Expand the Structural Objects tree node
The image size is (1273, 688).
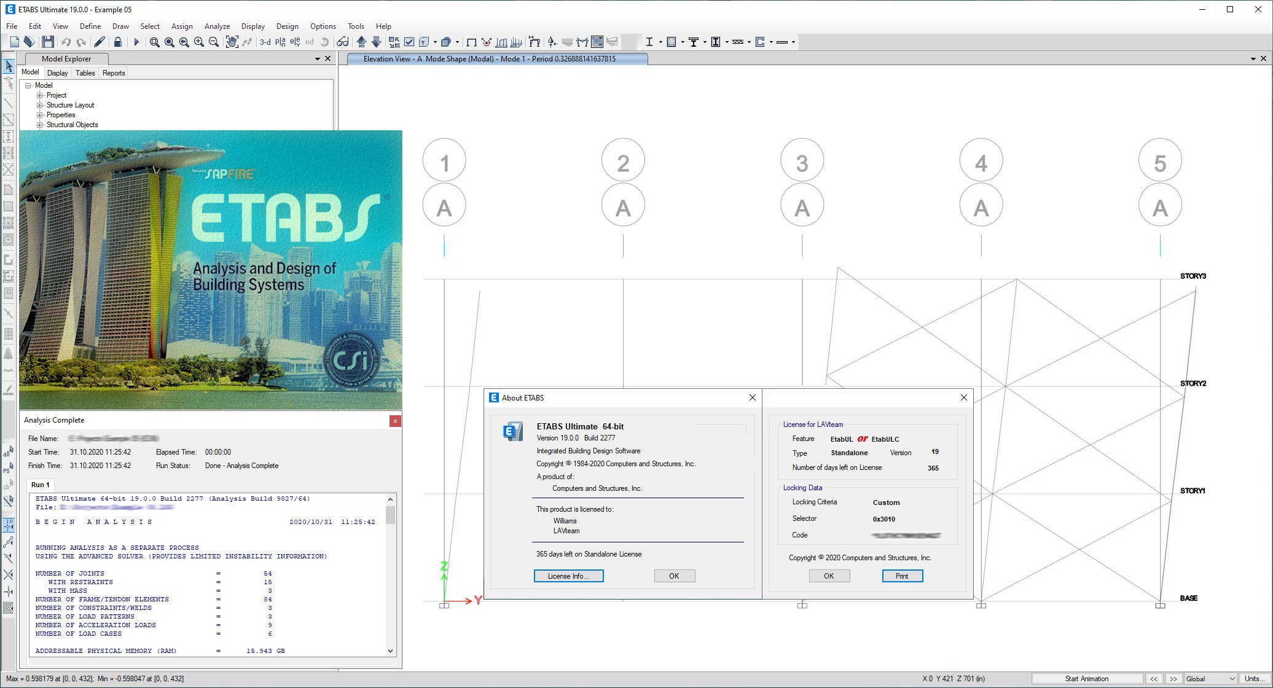click(40, 125)
